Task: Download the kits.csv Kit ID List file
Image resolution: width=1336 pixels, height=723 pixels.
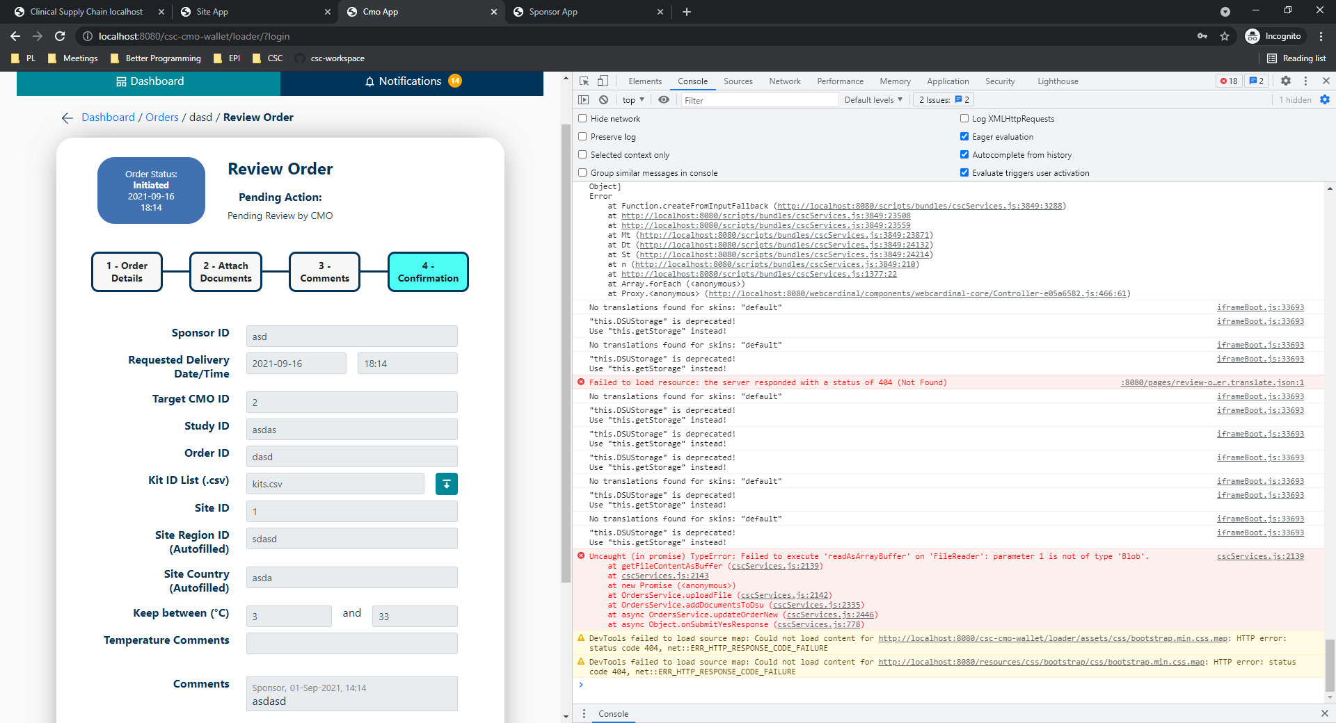Action: click(446, 483)
